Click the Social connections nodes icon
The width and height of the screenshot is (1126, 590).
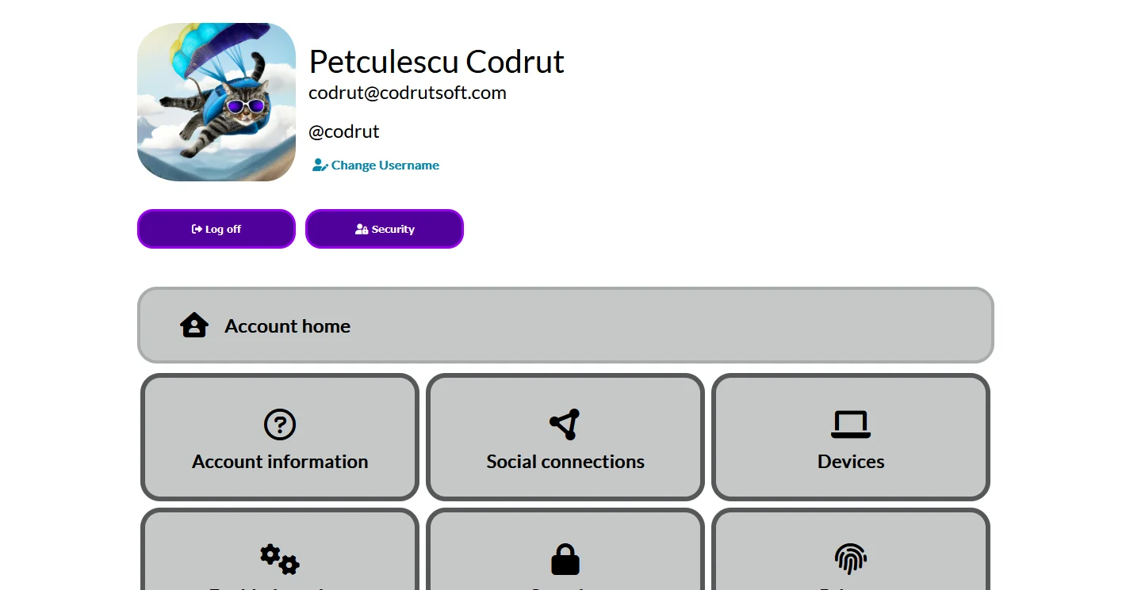pos(565,424)
